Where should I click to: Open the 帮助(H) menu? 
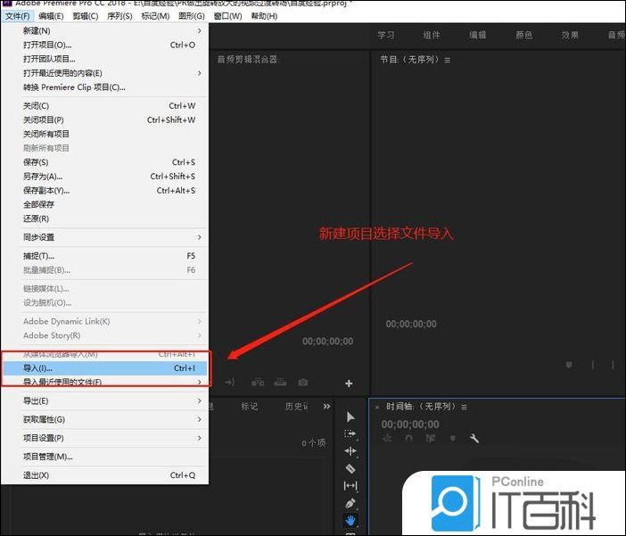point(264,16)
